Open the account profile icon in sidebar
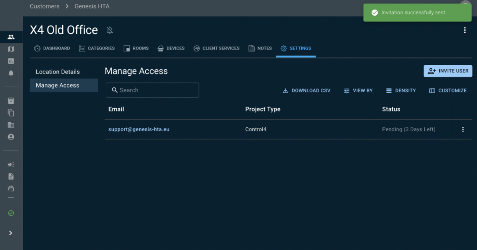The height and width of the screenshot is (250, 477). click(x=11, y=137)
